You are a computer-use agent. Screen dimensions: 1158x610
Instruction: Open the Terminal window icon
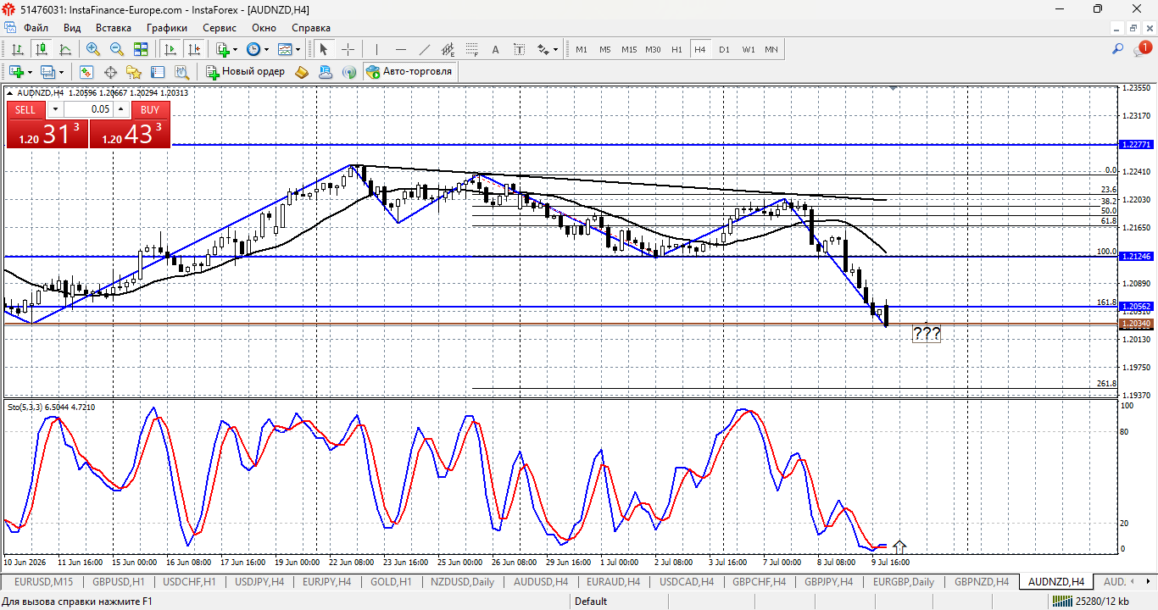157,72
